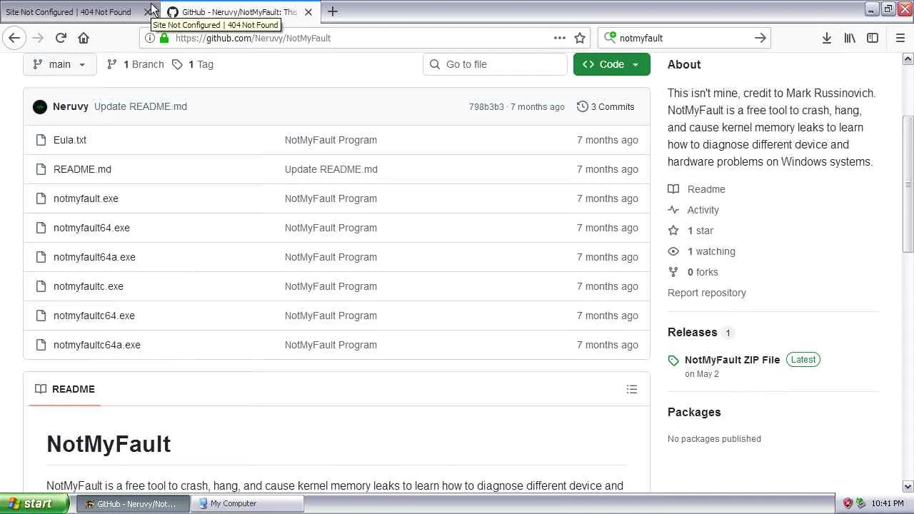Viewport: 914px width, 514px height.
Task: Open the Update README.md commit in README.md row
Action: pyautogui.click(x=331, y=169)
